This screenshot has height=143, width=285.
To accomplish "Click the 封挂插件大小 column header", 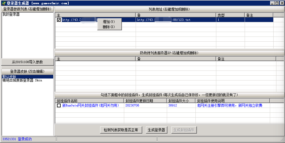I will [x=181, y=101].
